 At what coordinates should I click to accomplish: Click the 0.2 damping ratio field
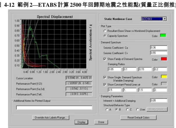(x=160, y=69)
